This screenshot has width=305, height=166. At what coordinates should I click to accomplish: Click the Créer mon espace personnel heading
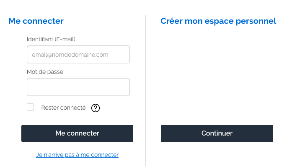[x=218, y=21]
